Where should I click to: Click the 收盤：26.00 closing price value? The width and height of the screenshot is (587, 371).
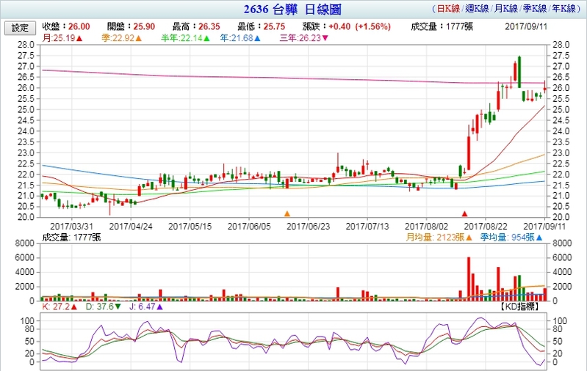pyautogui.click(x=66, y=26)
